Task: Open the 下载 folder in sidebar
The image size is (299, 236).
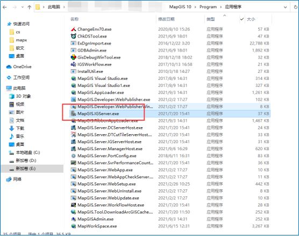Action: [20, 128]
